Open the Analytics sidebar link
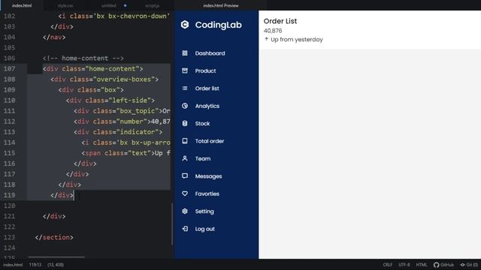This screenshot has height=270, width=481. click(x=207, y=106)
